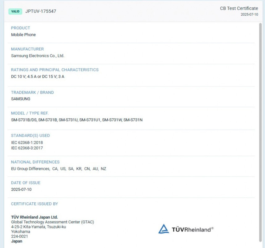Select IEC 62368-3:2017 standard
Image resolution: width=265 pixels, height=248 pixels.
pos(27,148)
